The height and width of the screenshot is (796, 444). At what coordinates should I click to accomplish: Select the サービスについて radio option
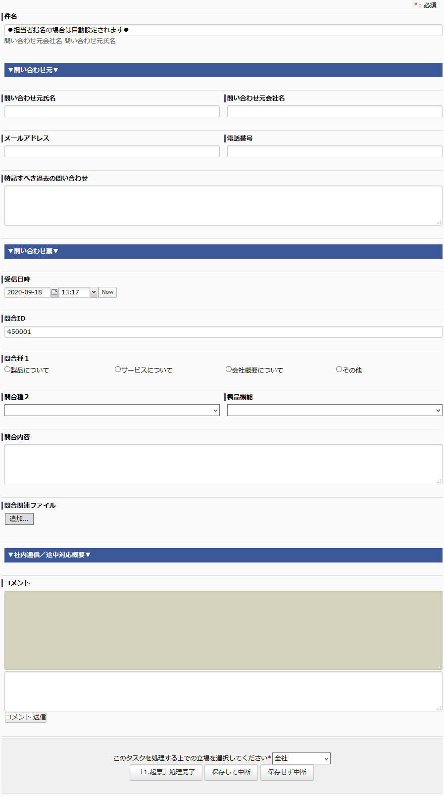(118, 369)
